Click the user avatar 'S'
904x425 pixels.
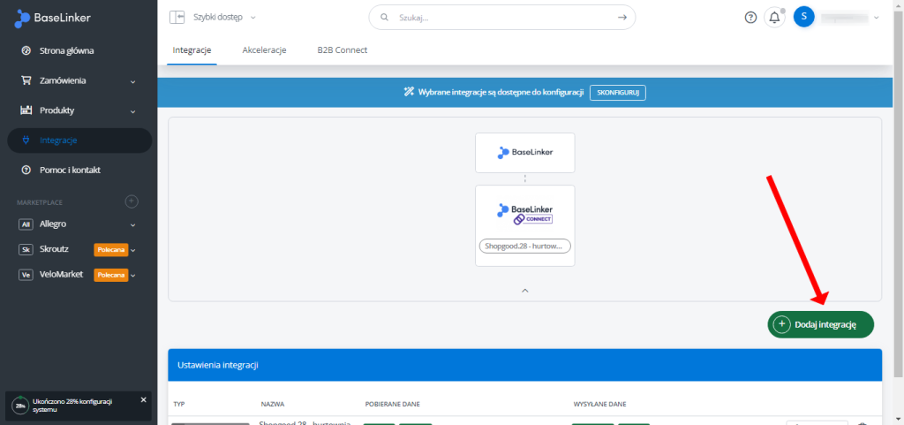click(x=803, y=17)
